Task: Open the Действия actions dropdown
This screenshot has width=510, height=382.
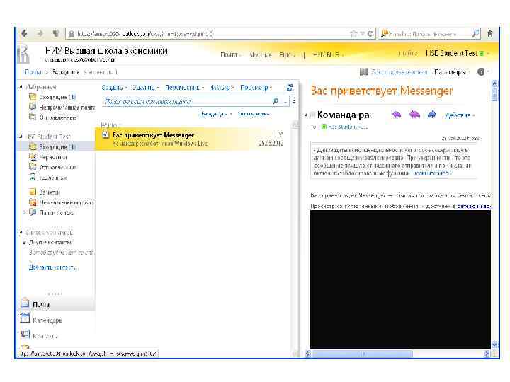Action: pyautogui.click(x=460, y=115)
